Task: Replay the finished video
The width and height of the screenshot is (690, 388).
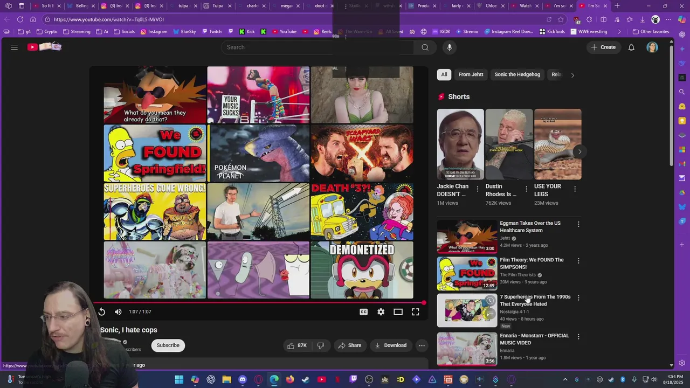Action: click(102, 311)
